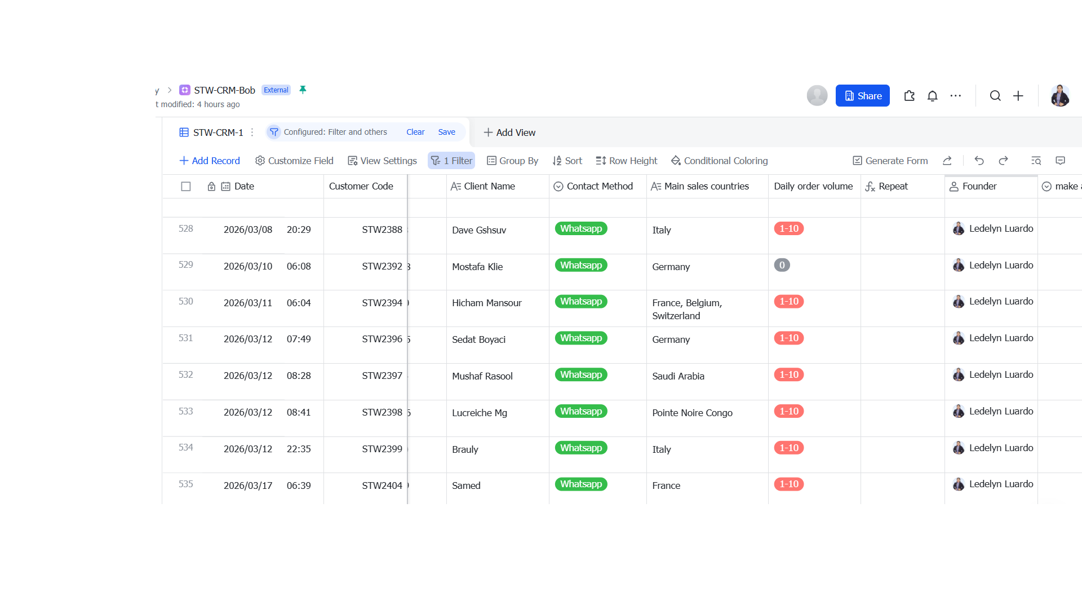Expand the Row Height dropdown
Viewport: 1082px width, 609px height.
coord(626,161)
